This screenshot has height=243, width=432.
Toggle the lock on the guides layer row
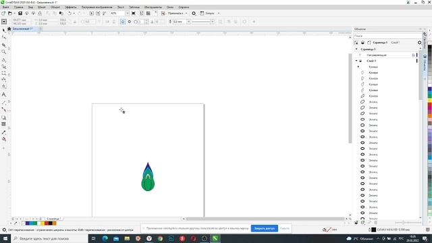pyautogui.click(x=413, y=55)
